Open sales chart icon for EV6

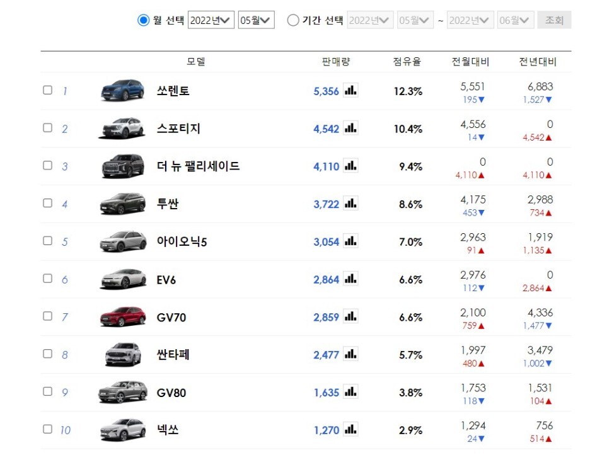point(350,279)
